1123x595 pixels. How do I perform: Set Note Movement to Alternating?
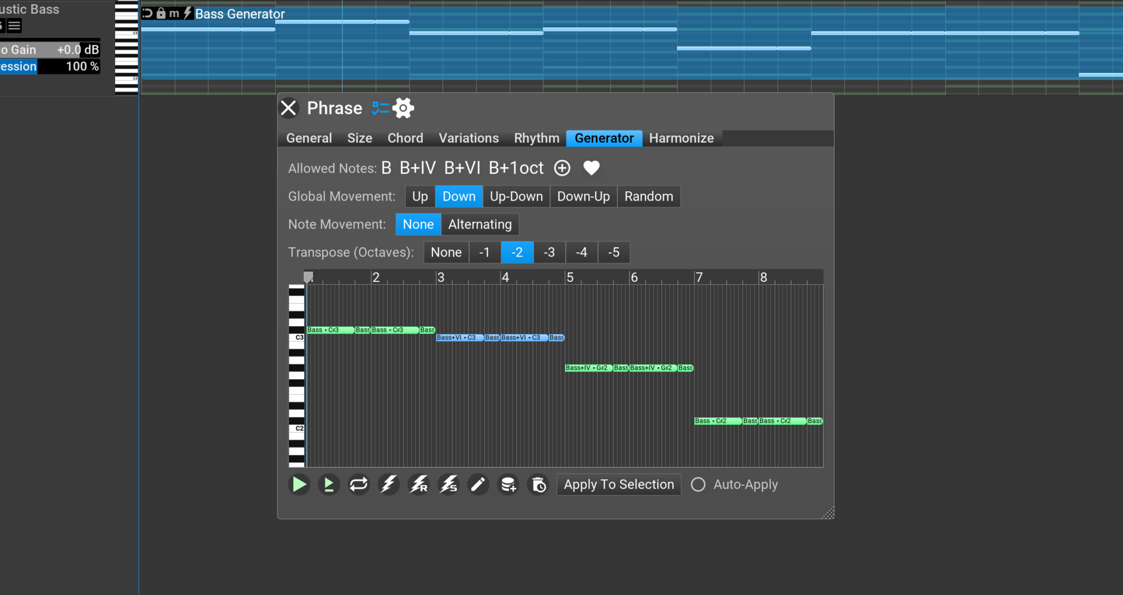tap(480, 224)
